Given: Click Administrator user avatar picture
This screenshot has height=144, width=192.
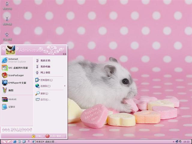Looking at the screenshot, I should click(10, 50).
